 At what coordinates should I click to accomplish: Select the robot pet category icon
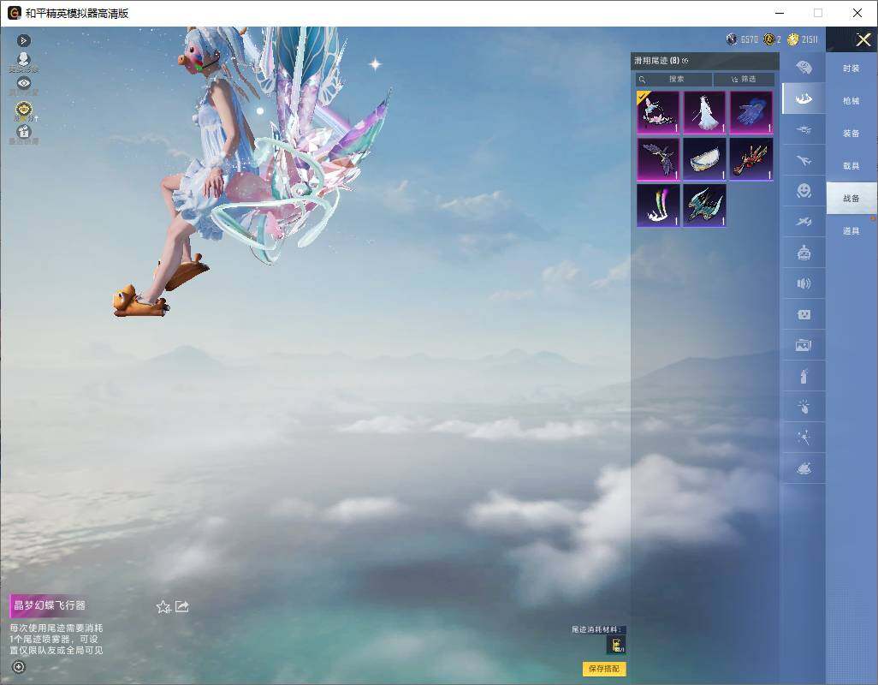point(804,253)
